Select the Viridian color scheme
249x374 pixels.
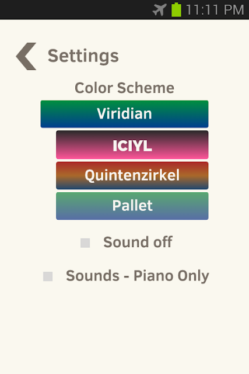(125, 114)
